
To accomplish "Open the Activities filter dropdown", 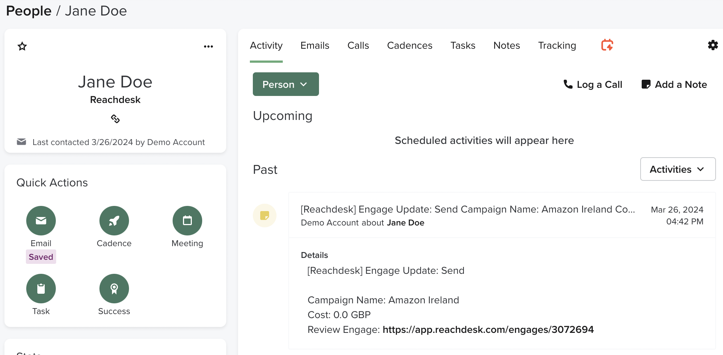I will 678,169.
